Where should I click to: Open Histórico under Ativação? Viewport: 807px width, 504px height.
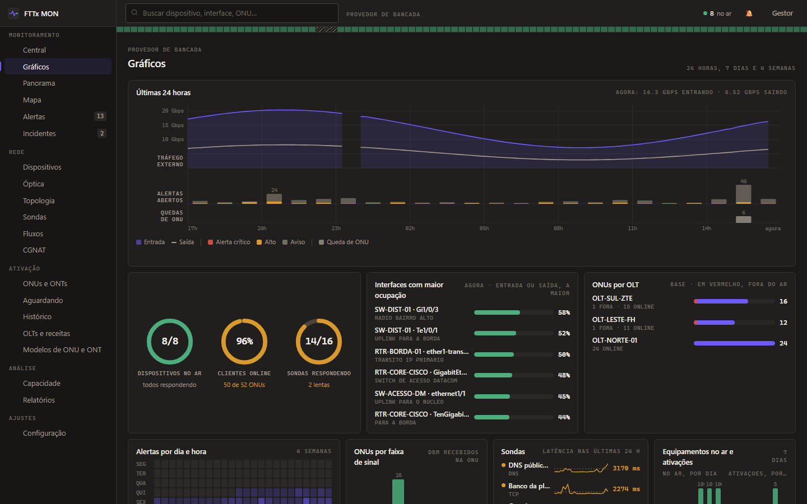pyautogui.click(x=58, y=317)
